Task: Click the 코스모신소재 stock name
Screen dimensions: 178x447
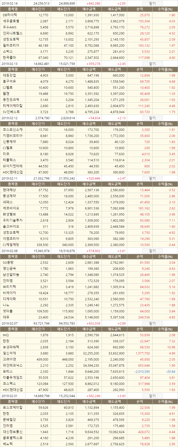Action: click(x=13, y=130)
